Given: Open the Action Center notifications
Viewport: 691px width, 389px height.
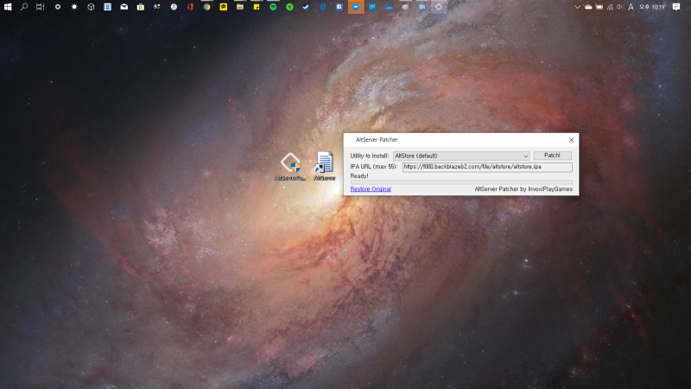Looking at the screenshot, I should 676,7.
